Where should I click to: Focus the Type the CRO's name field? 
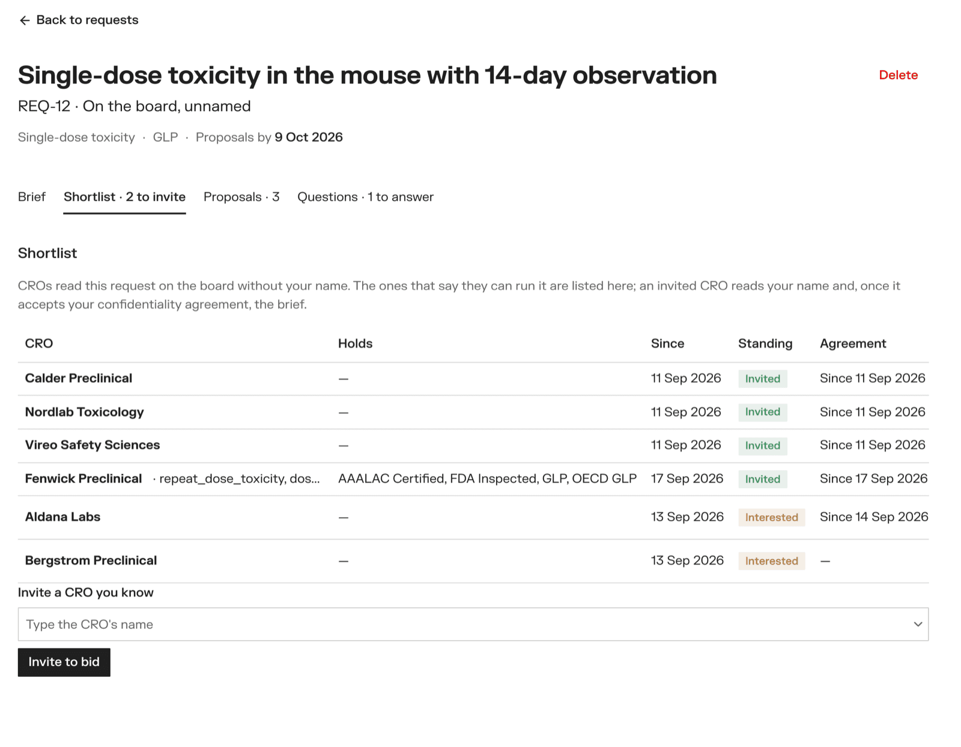pos(473,625)
